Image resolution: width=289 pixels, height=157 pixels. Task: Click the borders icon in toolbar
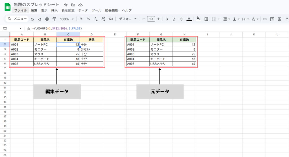[x=206, y=19]
